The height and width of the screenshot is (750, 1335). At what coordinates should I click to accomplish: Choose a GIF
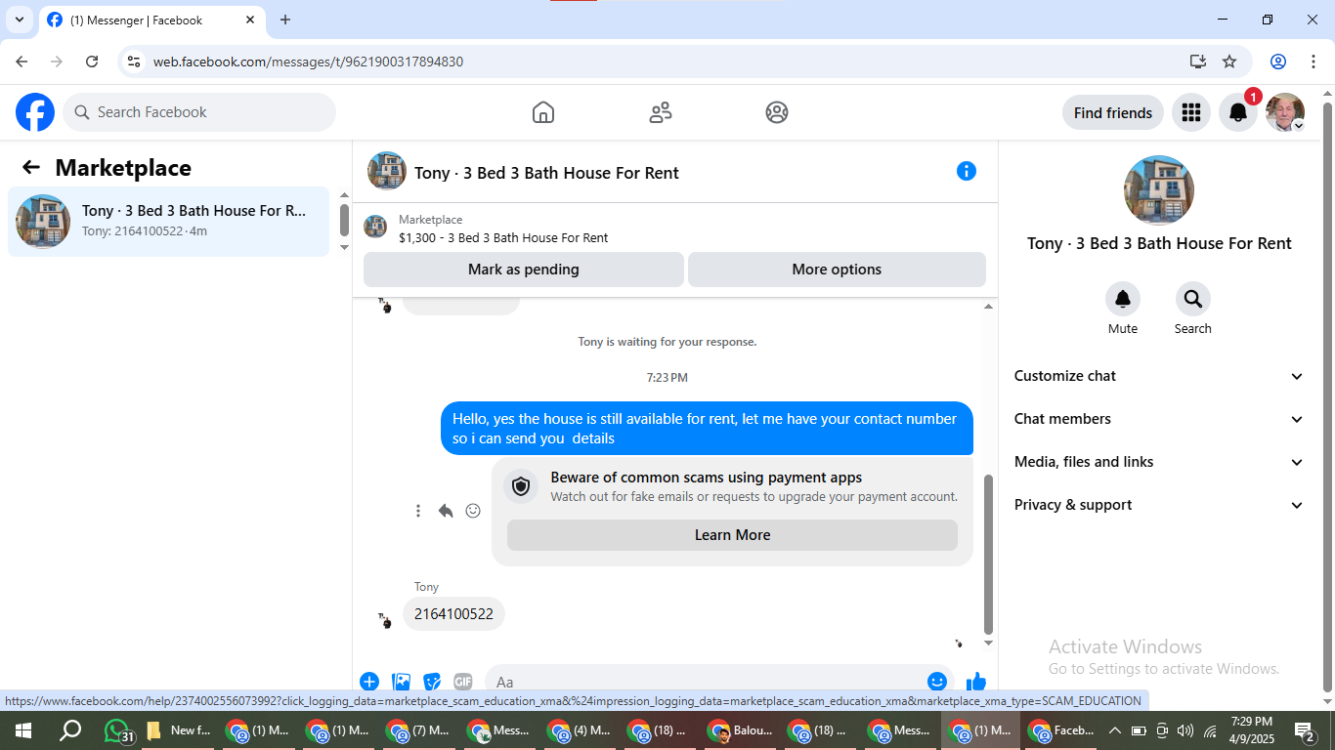463,682
